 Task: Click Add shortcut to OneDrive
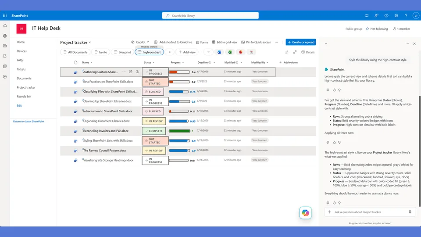click(x=173, y=42)
